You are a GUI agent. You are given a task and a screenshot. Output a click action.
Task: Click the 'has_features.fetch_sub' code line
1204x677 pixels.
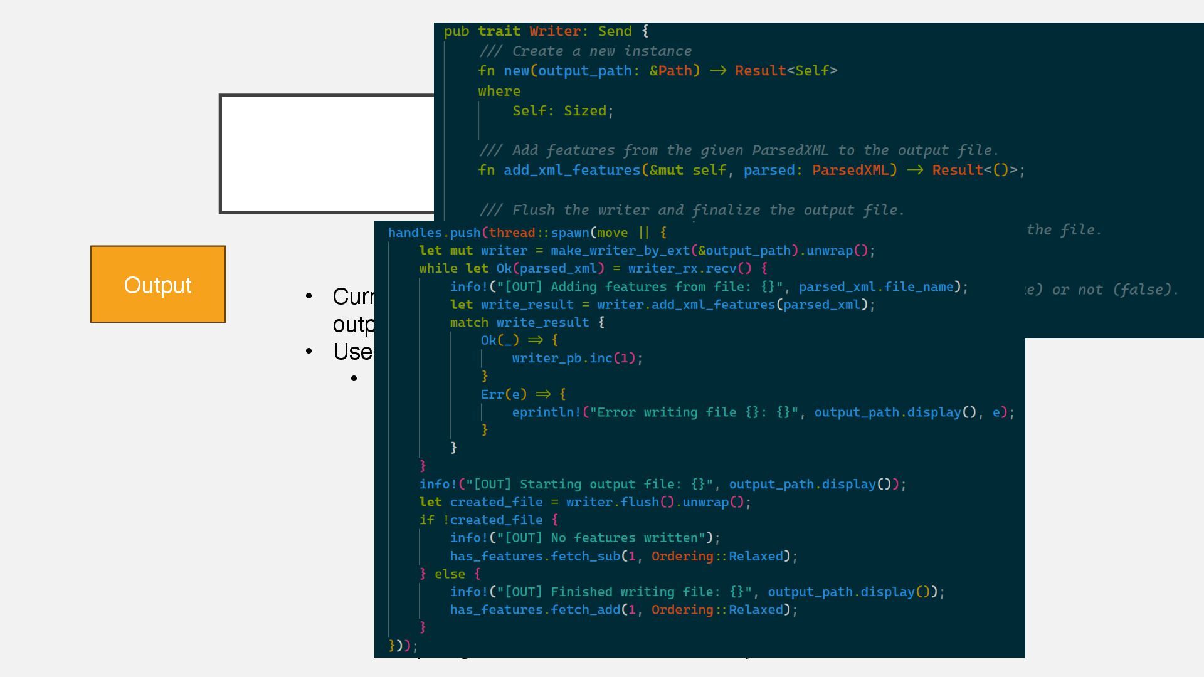click(623, 557)
